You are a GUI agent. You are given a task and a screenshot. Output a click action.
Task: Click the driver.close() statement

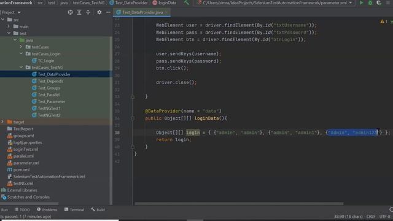coord(176,82)
